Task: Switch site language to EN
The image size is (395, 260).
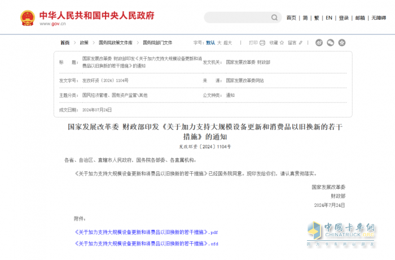Action: pos(329,18)
